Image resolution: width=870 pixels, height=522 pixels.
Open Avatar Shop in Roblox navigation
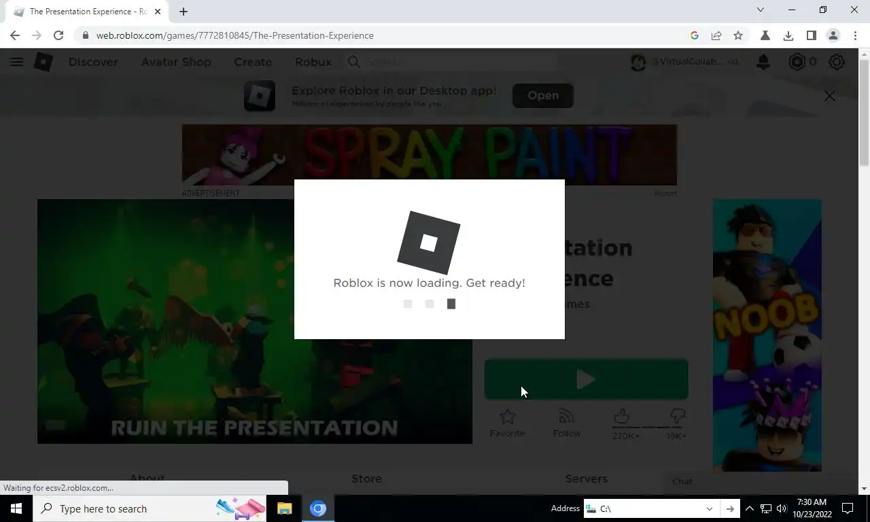click(x=176, y=62)
